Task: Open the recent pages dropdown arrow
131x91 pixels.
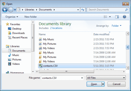Action: coord(15,10)
